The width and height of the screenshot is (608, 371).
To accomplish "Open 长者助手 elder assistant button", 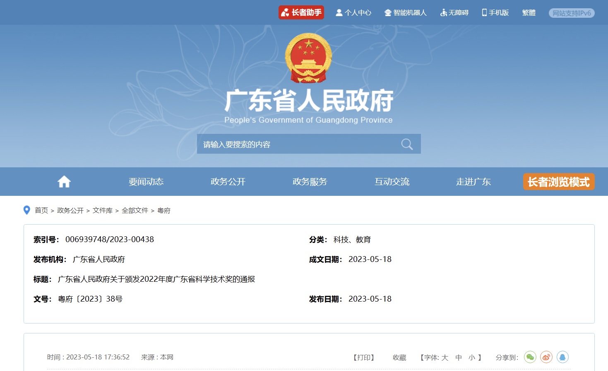I will coord(301,12).
